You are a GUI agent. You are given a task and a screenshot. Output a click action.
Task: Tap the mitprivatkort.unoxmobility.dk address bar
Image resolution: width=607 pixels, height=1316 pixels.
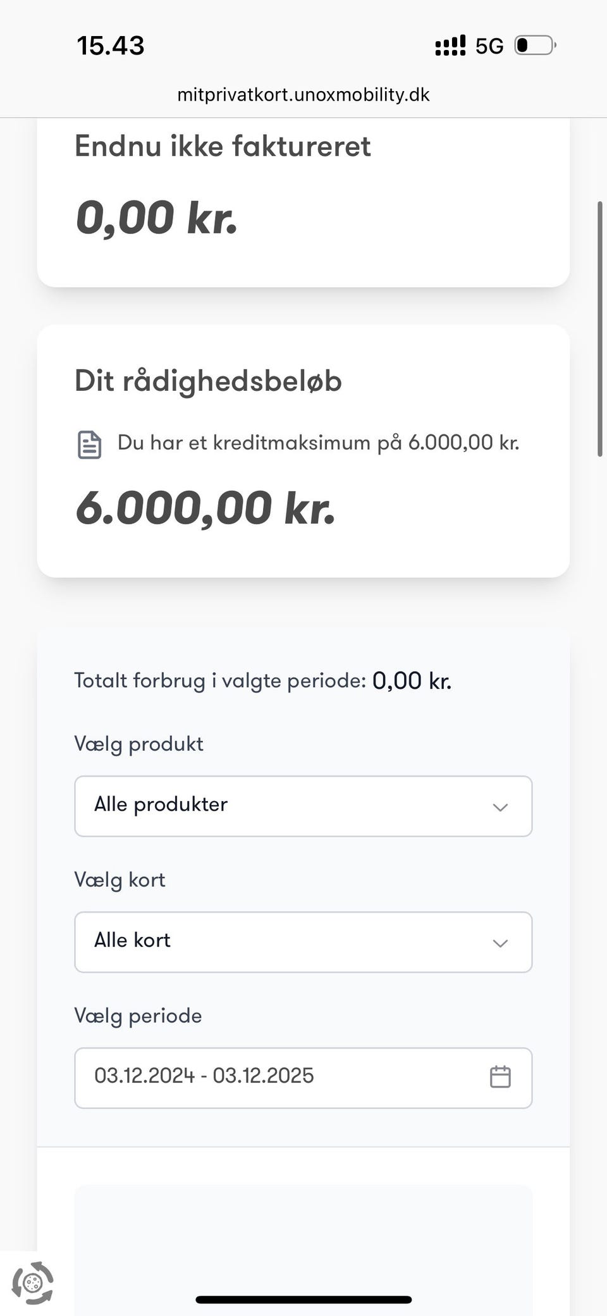tap(303, 95)
